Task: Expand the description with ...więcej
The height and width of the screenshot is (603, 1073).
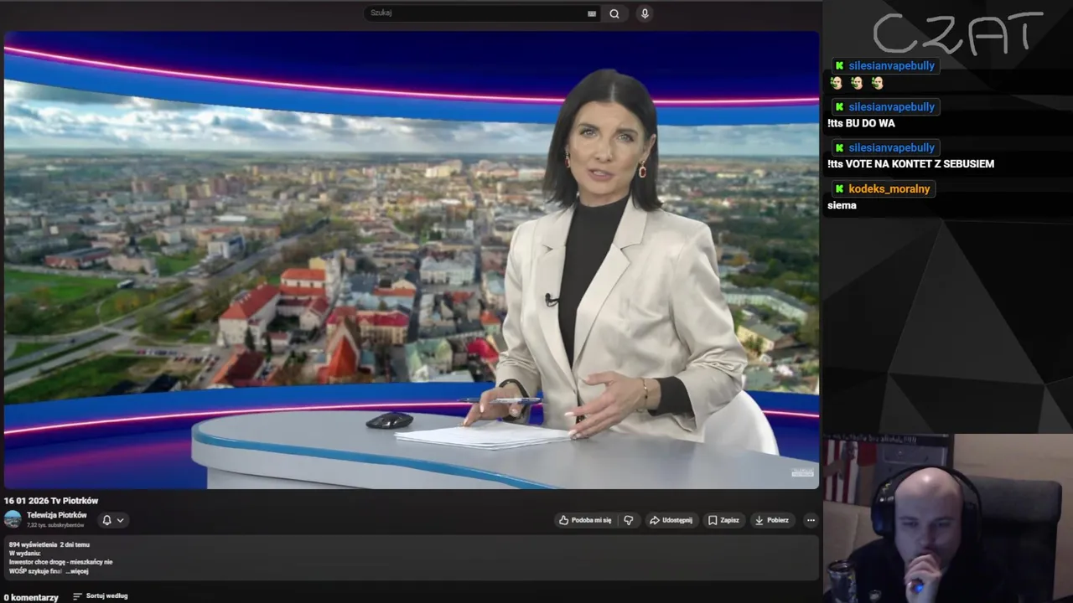Action: tap(78, 571)
